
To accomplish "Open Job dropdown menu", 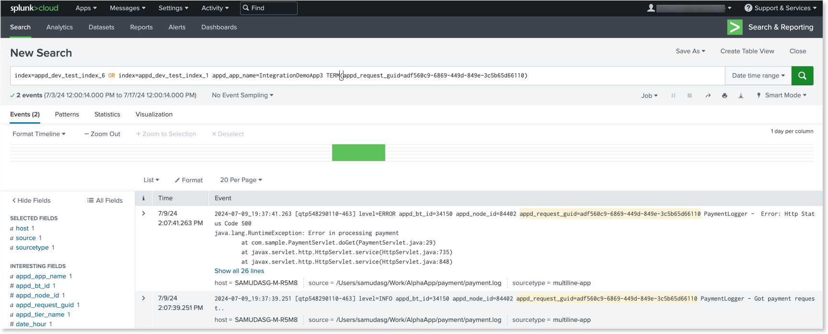I will point(649,96).
